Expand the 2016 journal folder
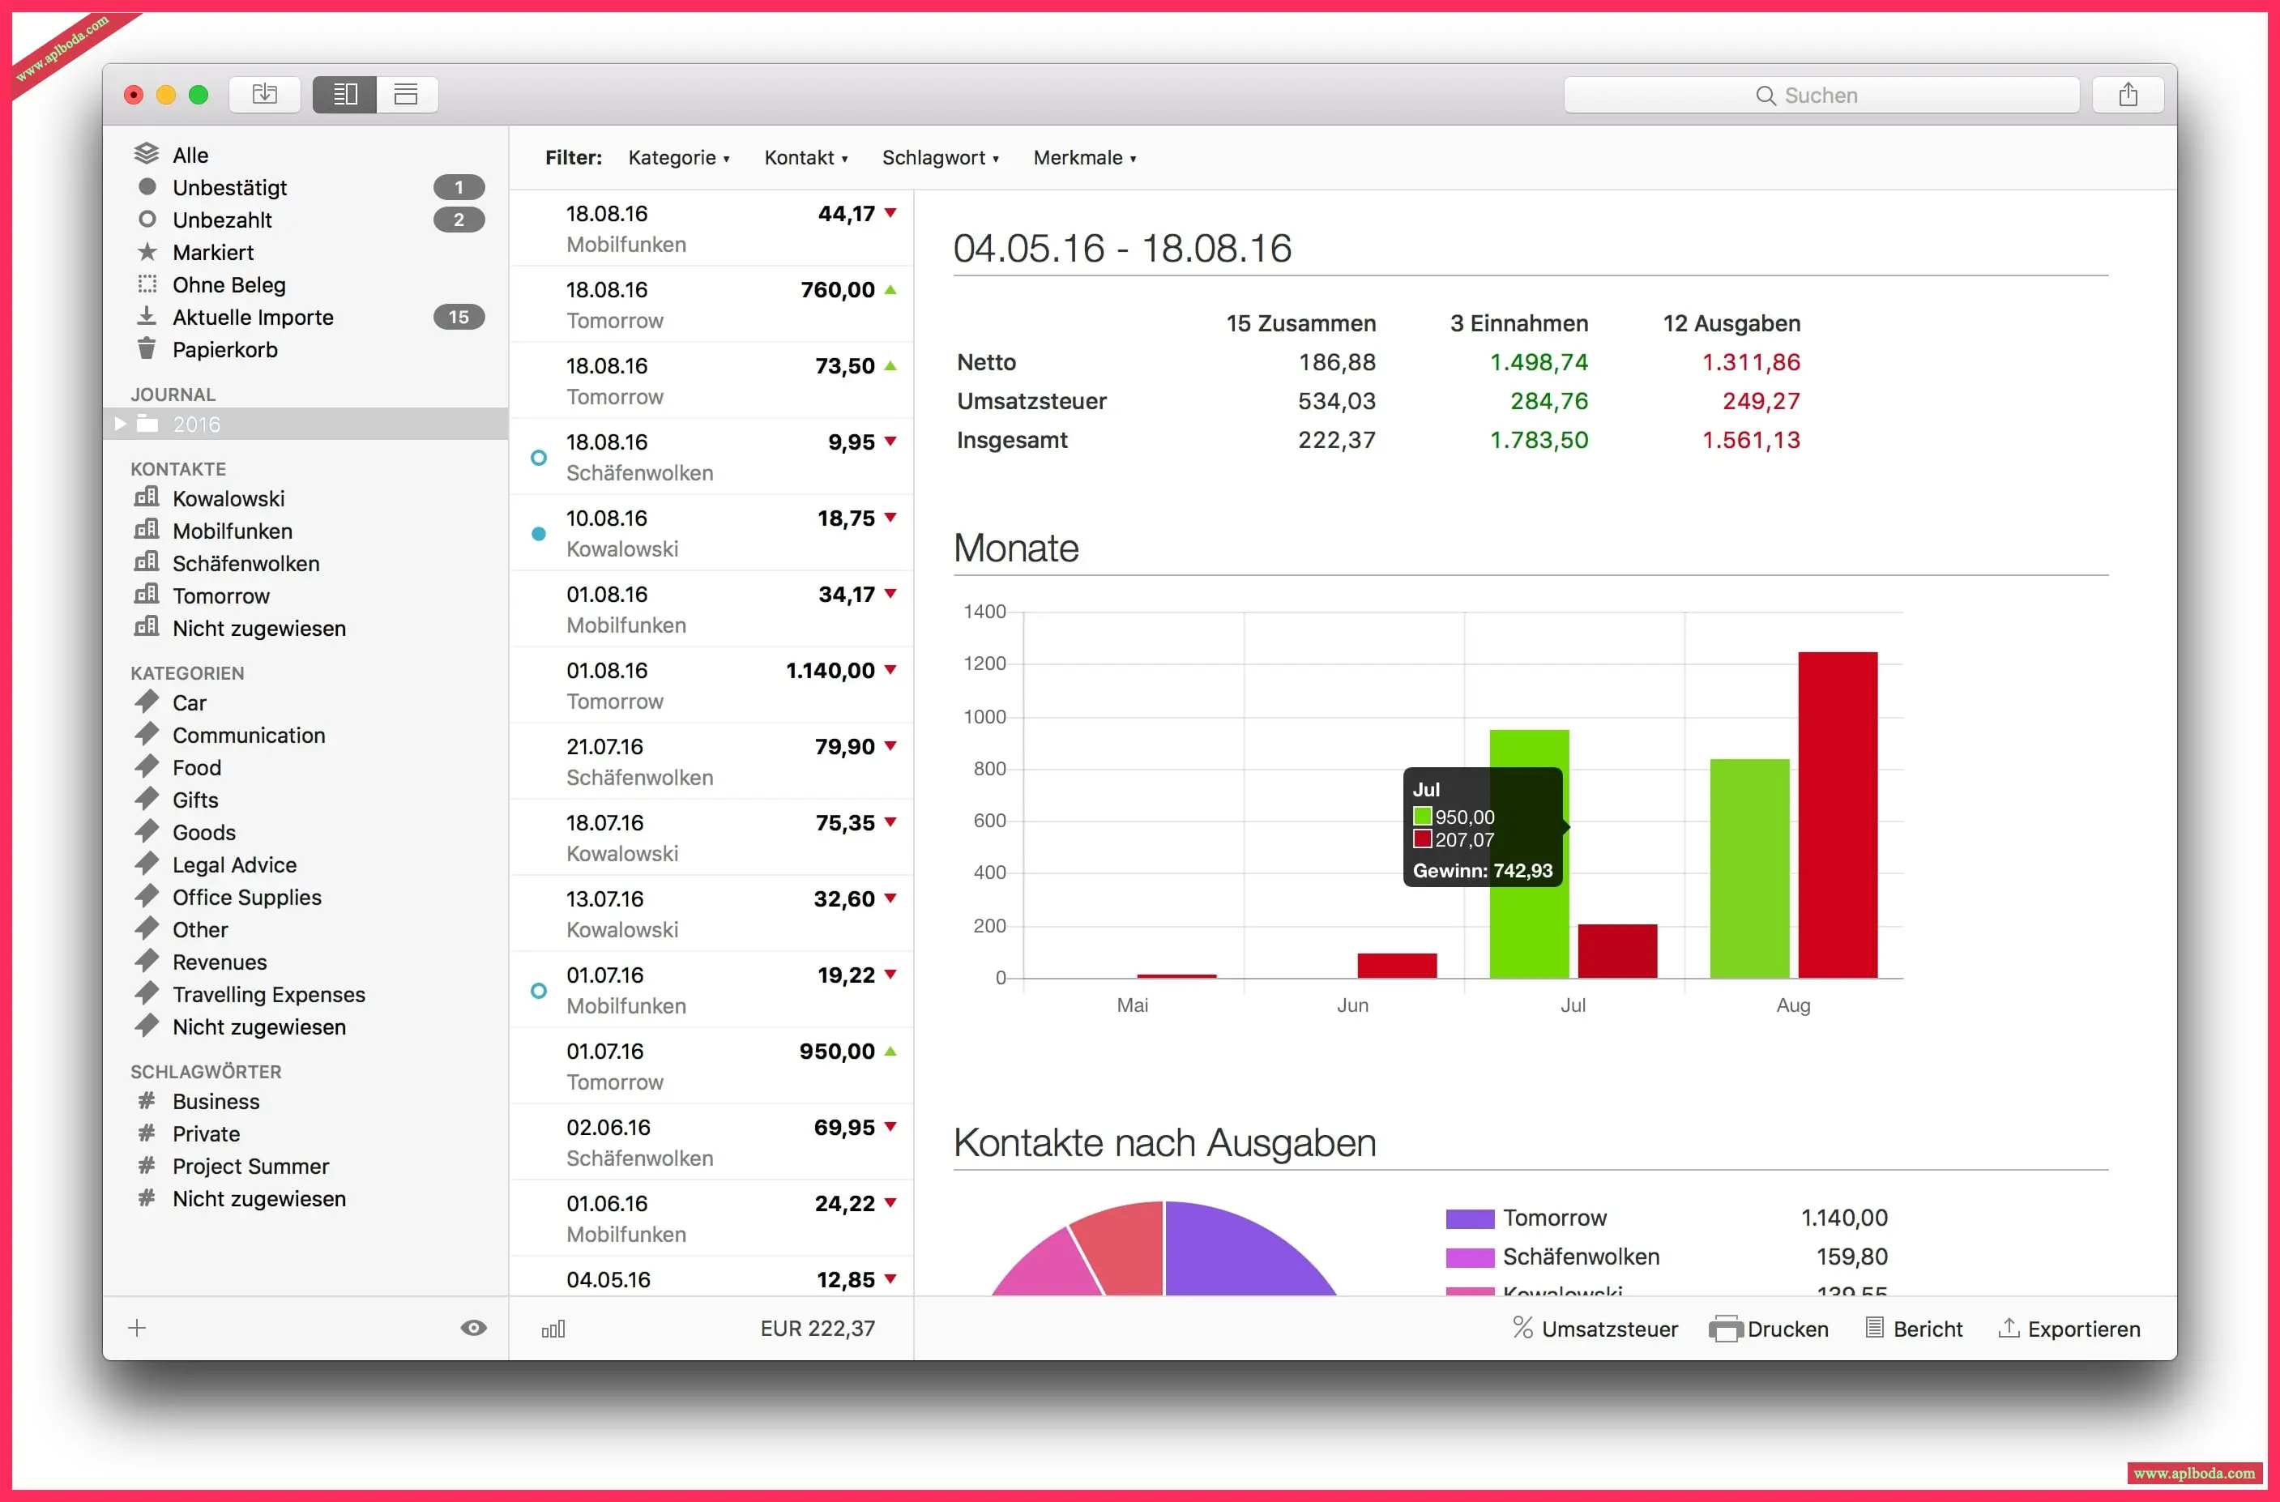Viewport: 2280px width, 1502px height. (x=121, y=424)
